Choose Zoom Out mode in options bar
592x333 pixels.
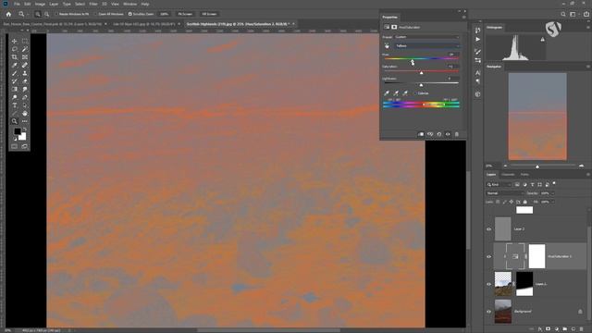(46, 14)
